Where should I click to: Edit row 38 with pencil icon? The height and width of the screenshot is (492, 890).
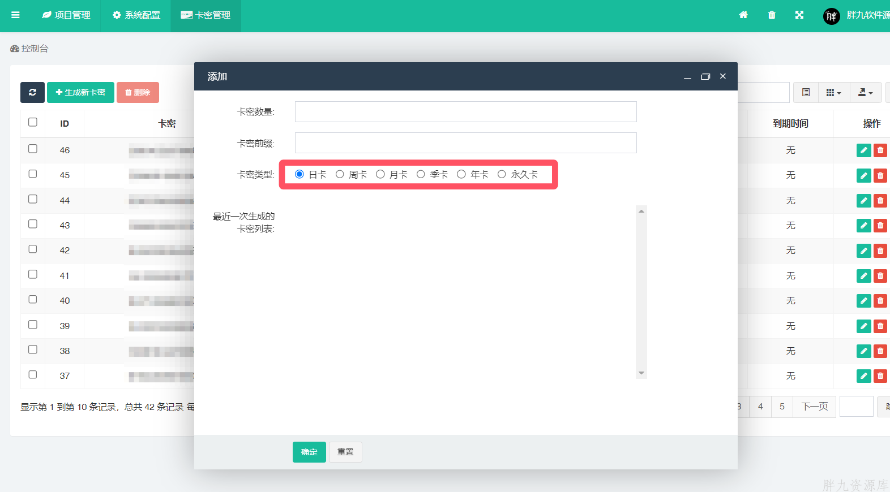tap(864, 351)
